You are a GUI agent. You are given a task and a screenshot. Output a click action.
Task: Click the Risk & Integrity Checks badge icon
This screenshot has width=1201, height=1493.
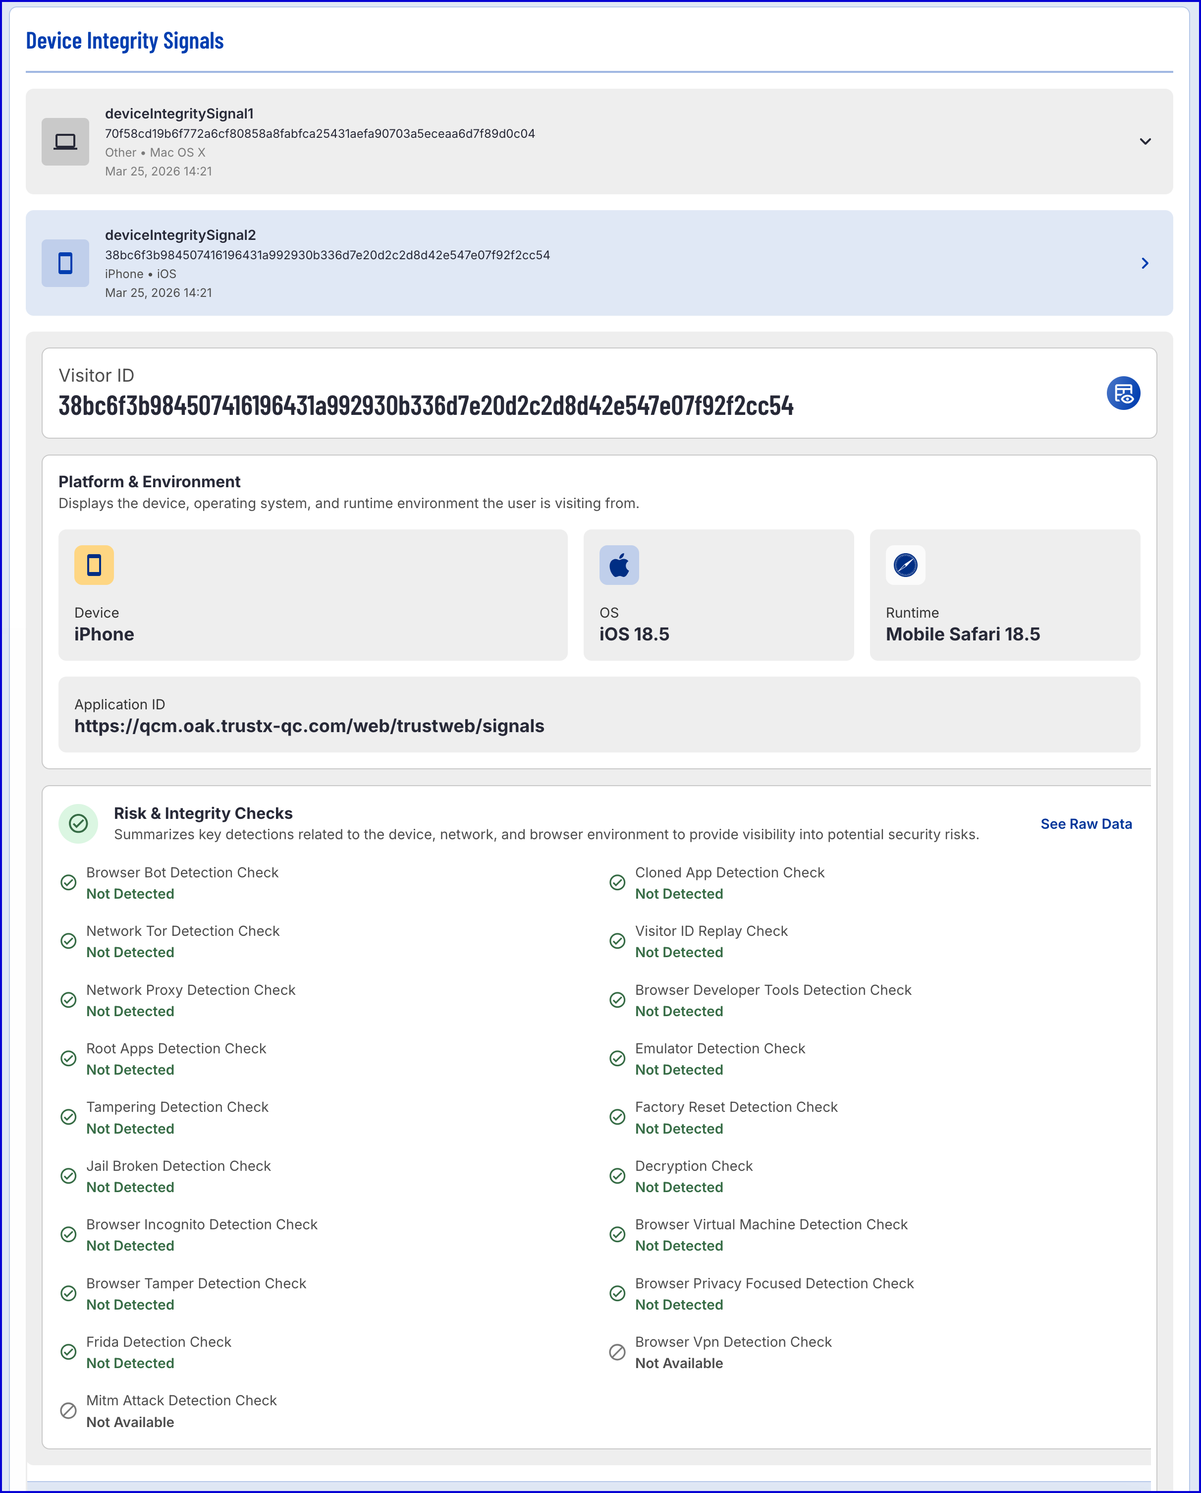(x=78, y=824)
